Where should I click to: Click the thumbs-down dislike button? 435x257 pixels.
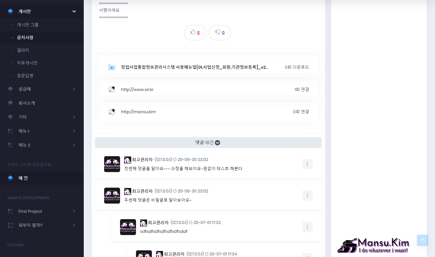(x=220, y=32)
